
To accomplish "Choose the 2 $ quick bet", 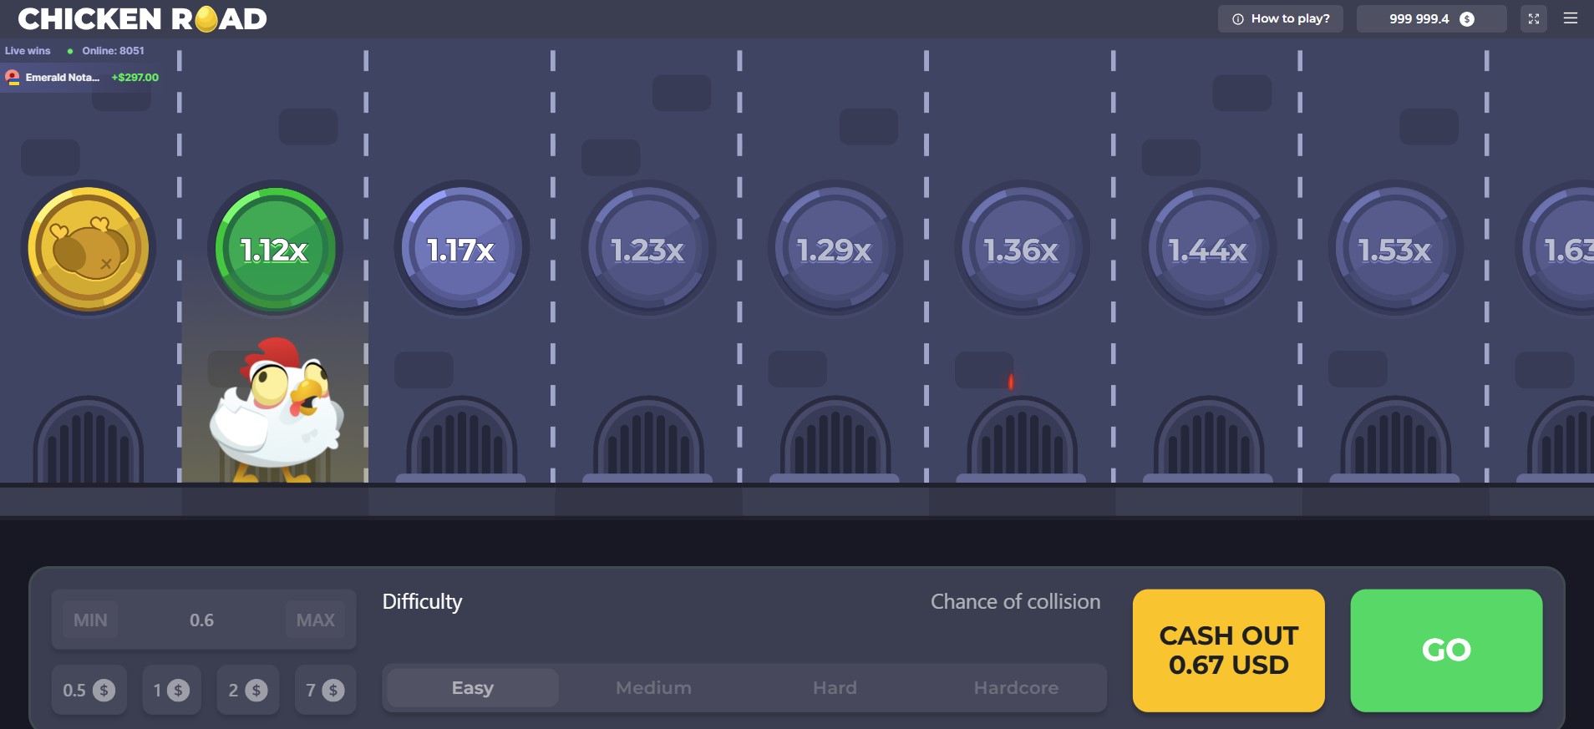I will (x=248, y=690).
